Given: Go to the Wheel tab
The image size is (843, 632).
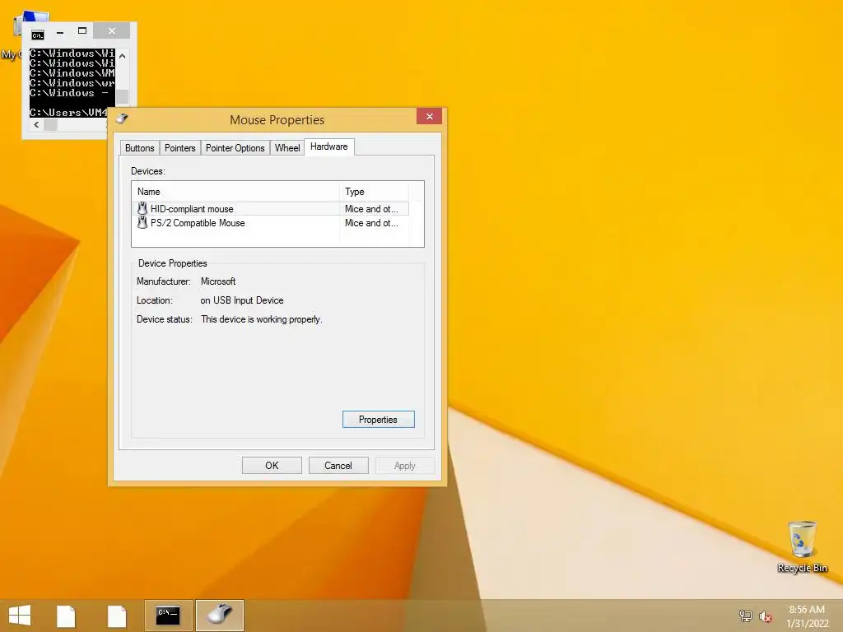Looking at the screenshot, I should (x=287, y=148).
